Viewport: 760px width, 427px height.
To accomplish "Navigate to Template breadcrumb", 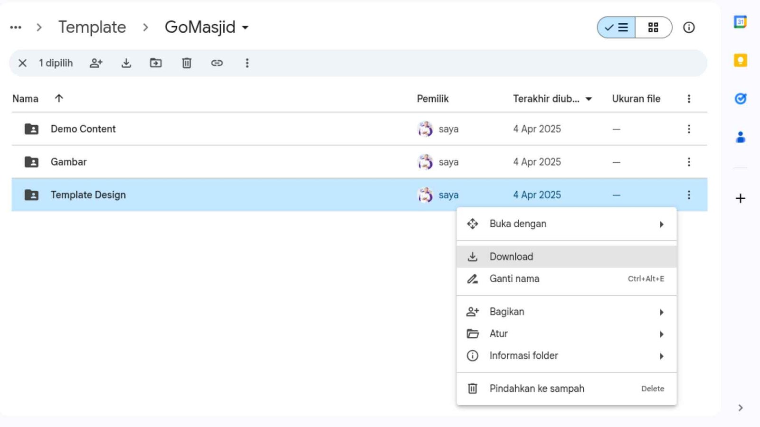I will (92, 28).
